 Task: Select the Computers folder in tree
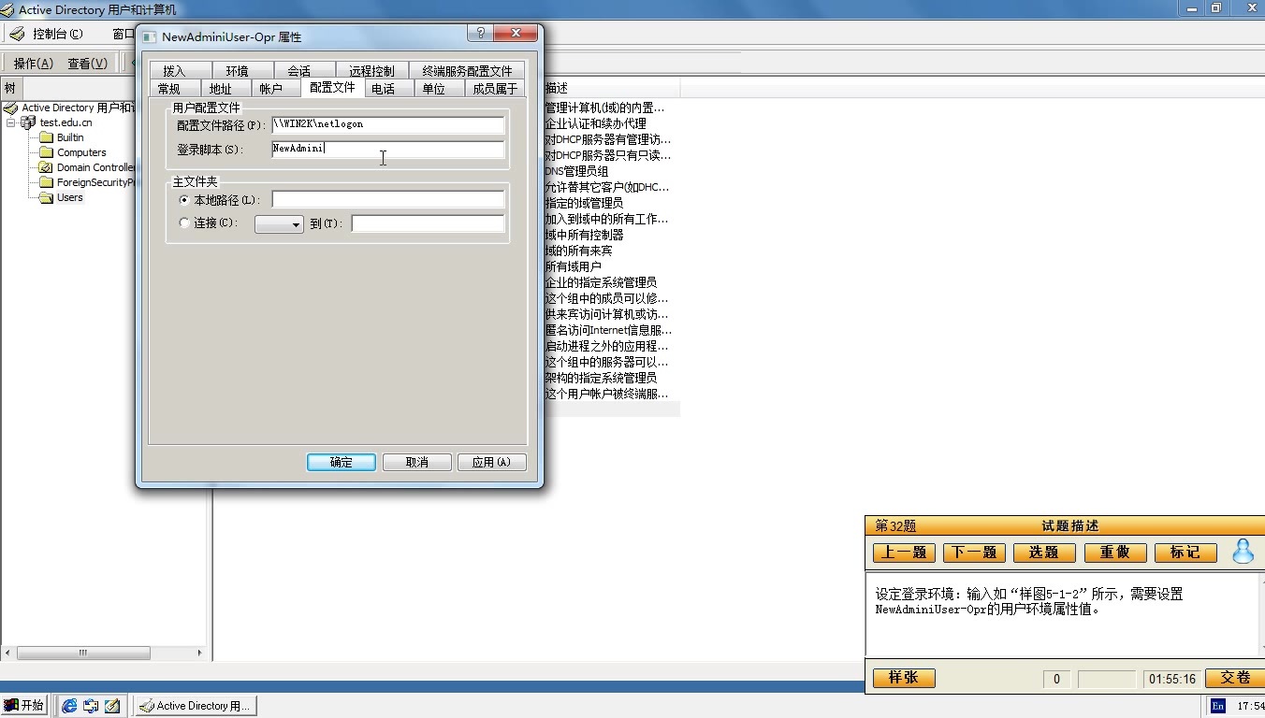tap(81, 152)
